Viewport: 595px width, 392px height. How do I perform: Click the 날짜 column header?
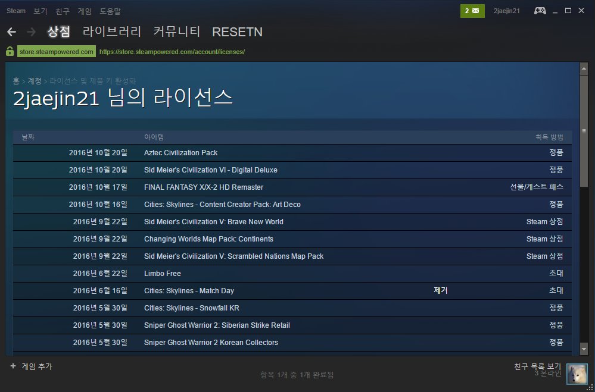pos(28,137)
